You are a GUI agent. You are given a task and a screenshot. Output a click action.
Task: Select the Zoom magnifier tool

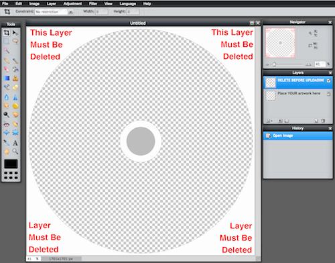15,152
